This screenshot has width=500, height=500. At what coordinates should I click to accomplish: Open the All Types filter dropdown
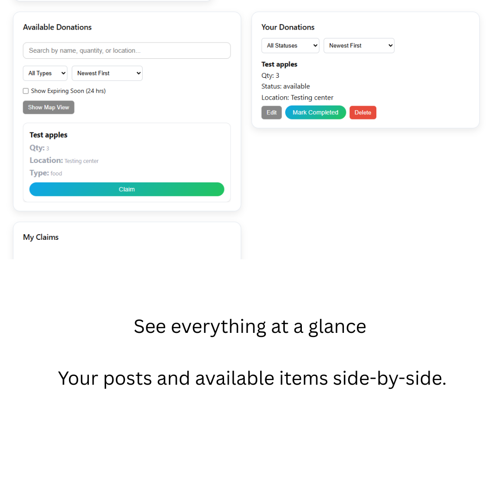click(x=45, y=73)
